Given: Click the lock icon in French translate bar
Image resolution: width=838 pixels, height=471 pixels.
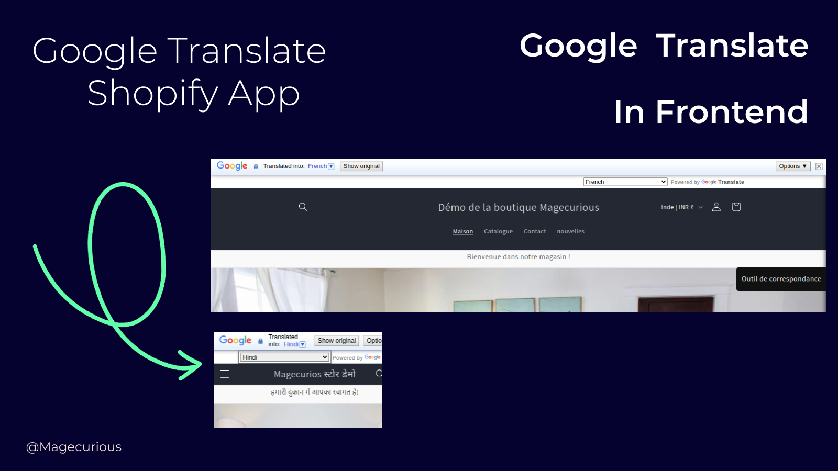Looking at the screenshot, I should coord(256,166).
